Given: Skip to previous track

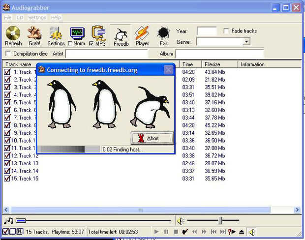Looking at the screenshot, I should [x=213, y=232].
